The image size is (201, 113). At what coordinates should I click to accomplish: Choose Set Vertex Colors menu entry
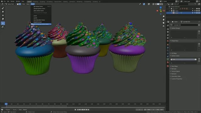click(x=41, y=6)
